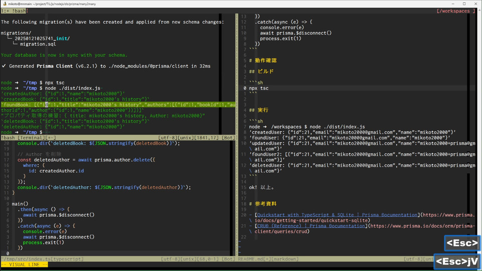Click the 参考資料 heading line

pos(266,204)
